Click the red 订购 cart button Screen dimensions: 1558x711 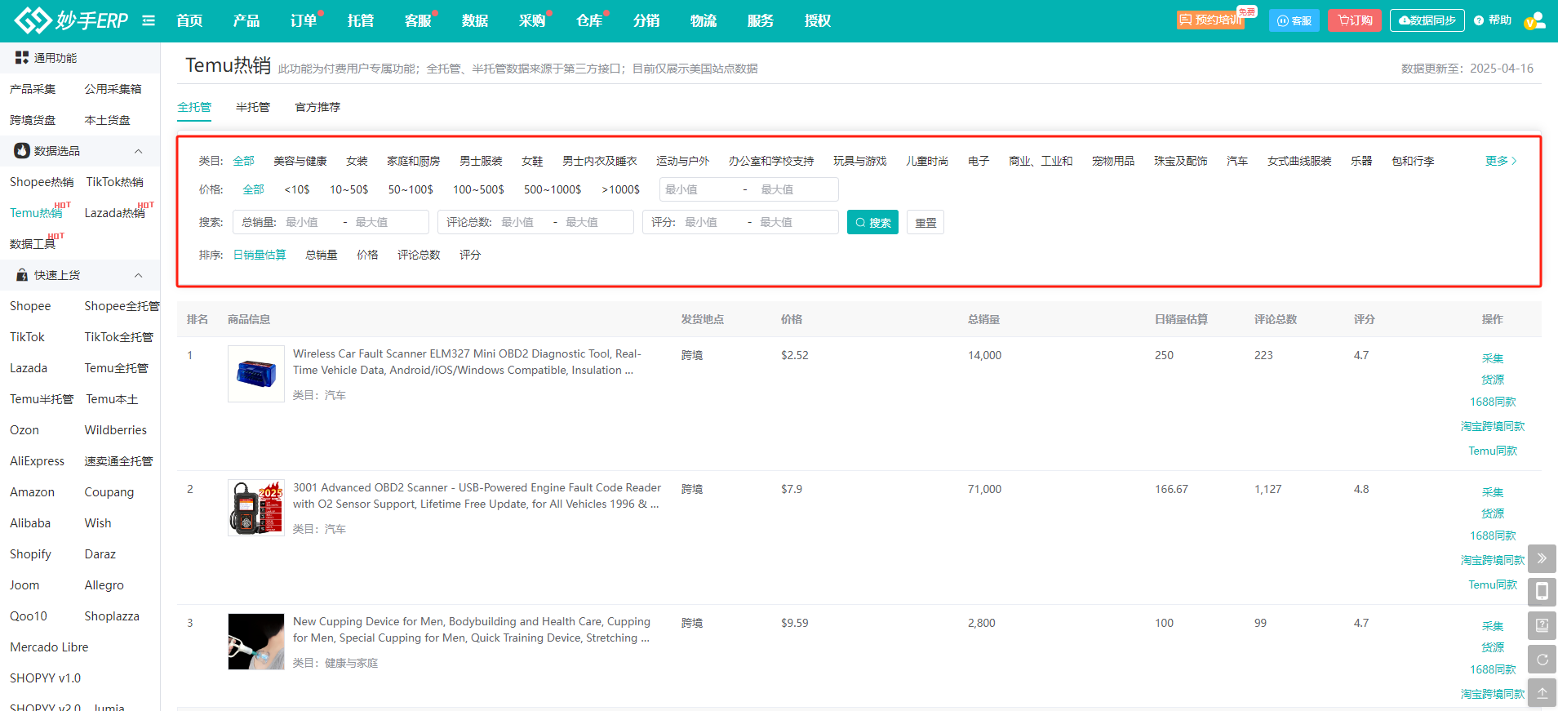(1355, 20)
